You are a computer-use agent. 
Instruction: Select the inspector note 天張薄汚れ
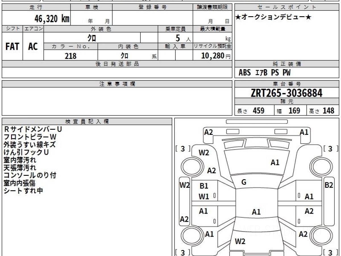[x=20, y=168]
